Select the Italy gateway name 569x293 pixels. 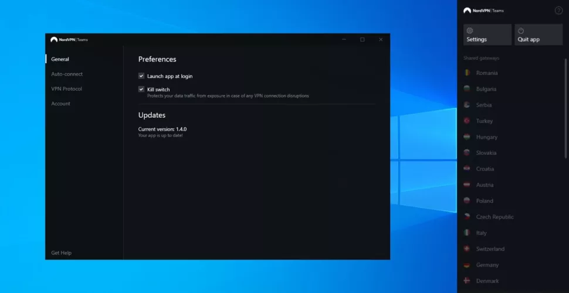pos(481,233)
